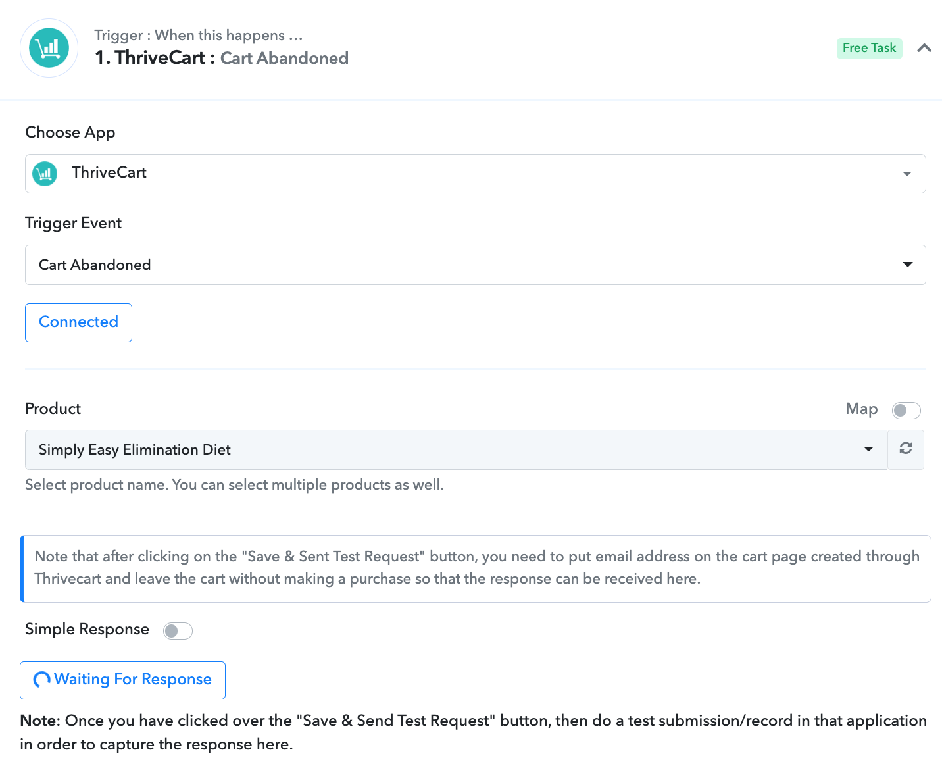The height and width of the screenshot is (762, 942).
Task: Click the Simple Response label
Action: pos(87,630)
